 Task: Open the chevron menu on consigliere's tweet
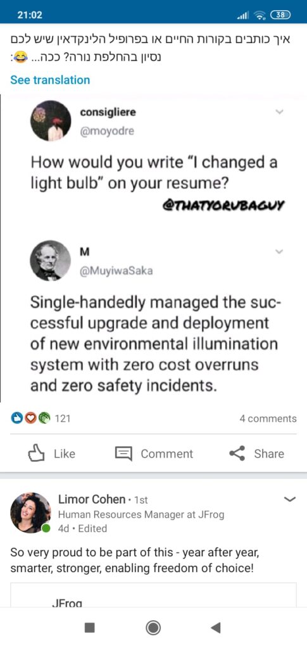(x=280, y=111)
